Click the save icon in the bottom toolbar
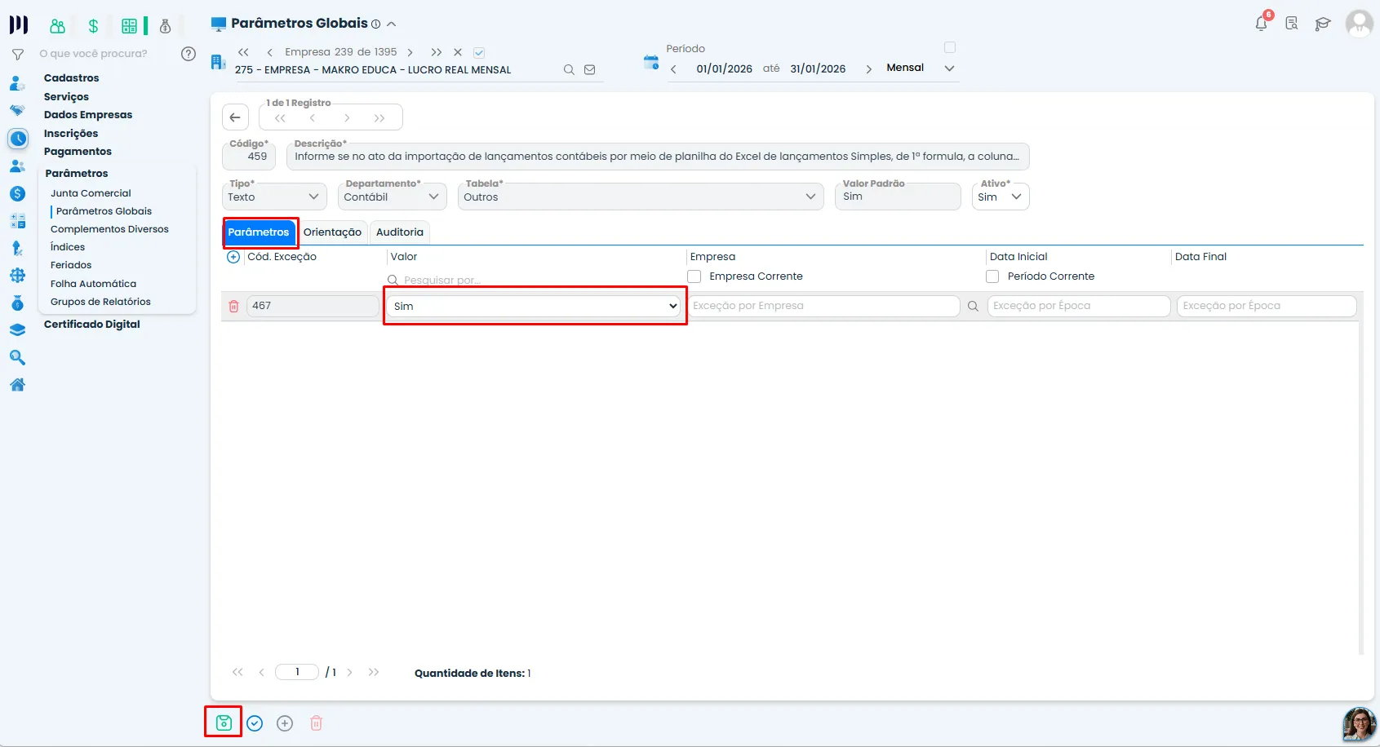 coord(224,723)
